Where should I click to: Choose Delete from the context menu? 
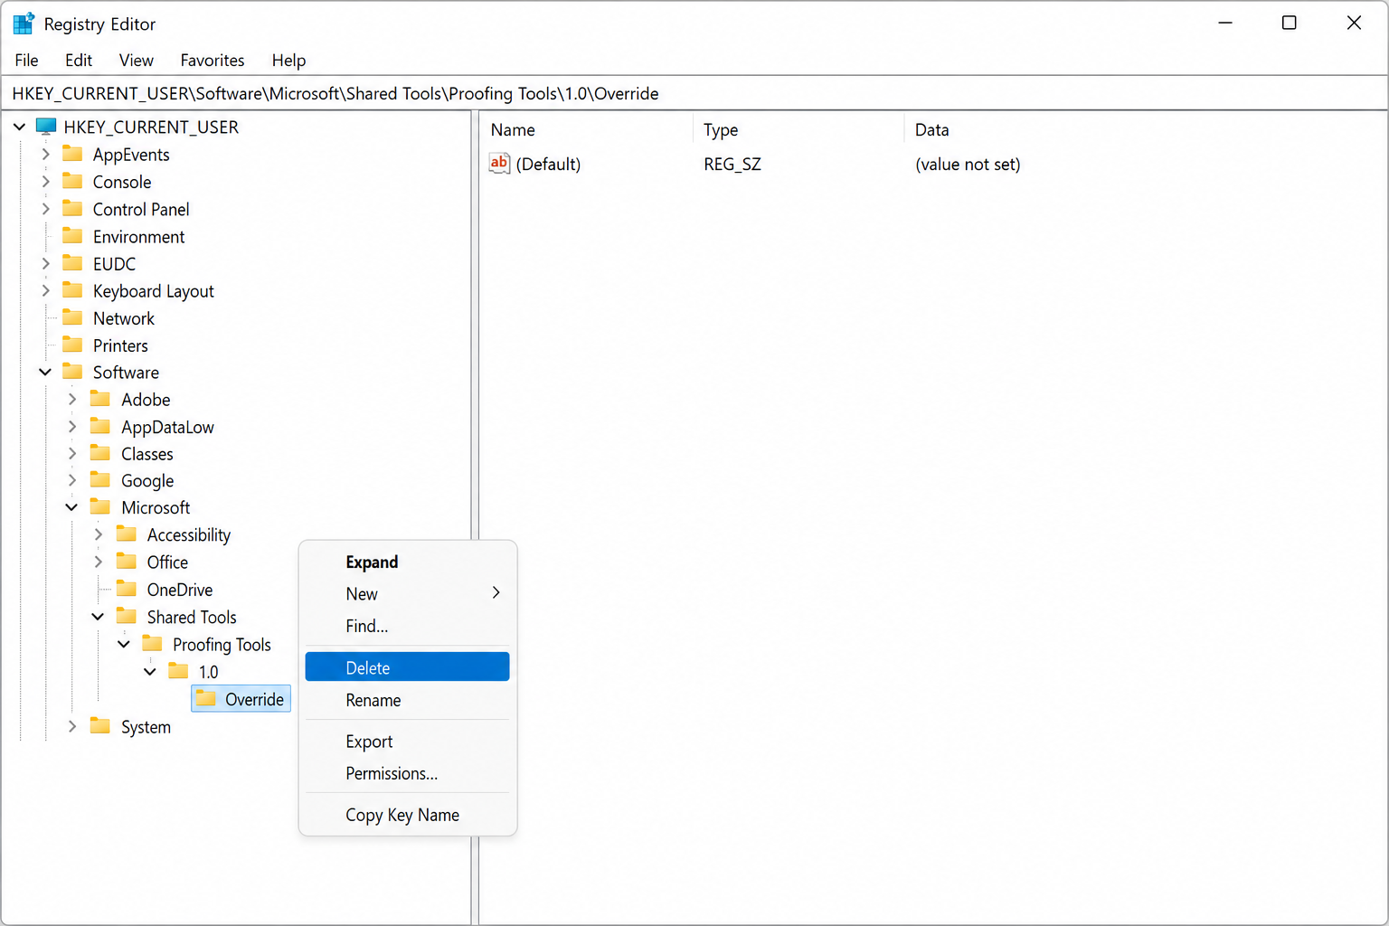click(x=408, y=667)
